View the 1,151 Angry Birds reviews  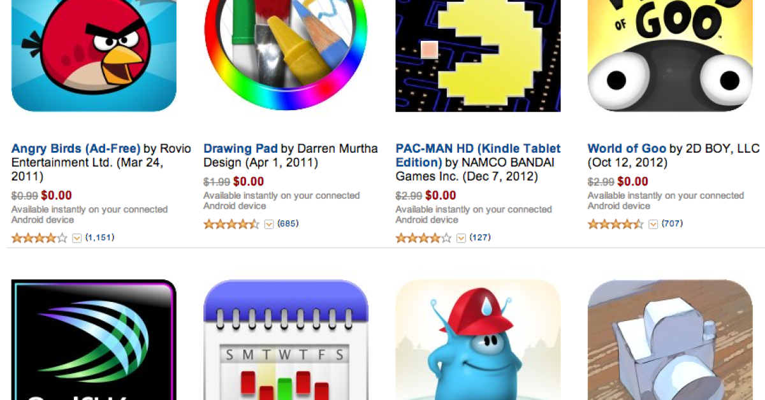point(100,238)
